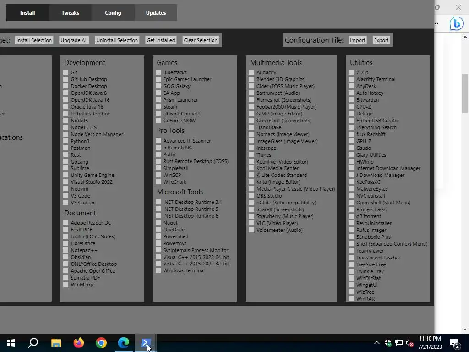The image size is (469, 352).
Task: Check the VS Code checkbox
Action: 66,195
